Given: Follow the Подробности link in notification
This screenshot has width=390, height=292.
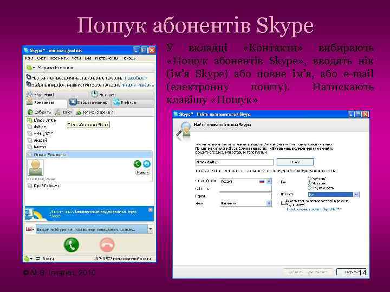Looking at the screenshot, I should 136,78.
